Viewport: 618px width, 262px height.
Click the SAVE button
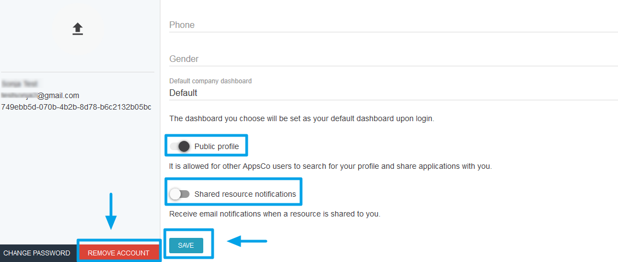click(186, 246)
